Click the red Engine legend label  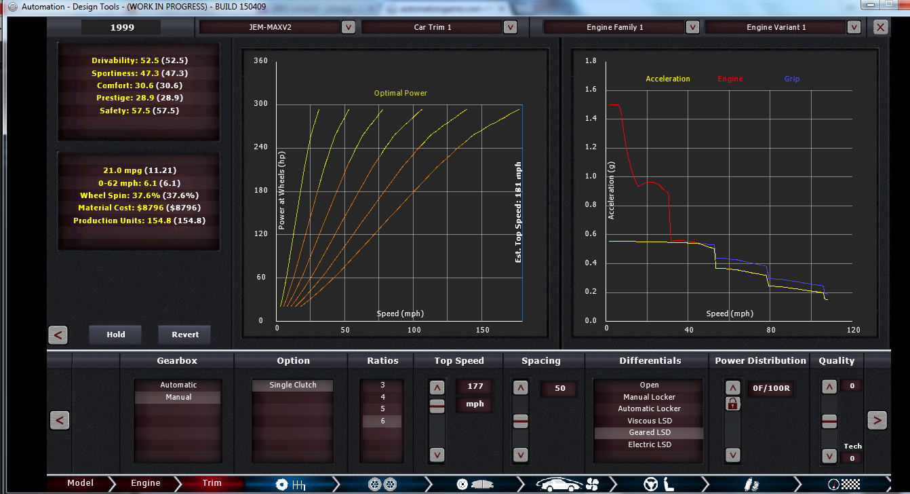coord(730,79)
